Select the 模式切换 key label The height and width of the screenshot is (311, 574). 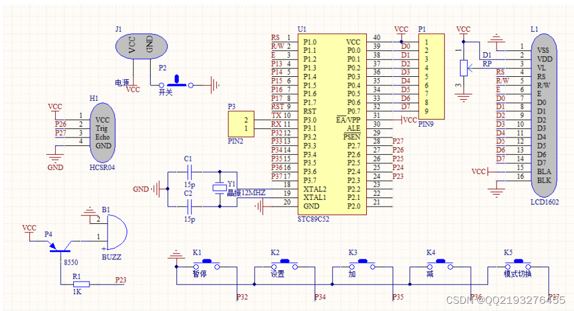click(518, 274)
